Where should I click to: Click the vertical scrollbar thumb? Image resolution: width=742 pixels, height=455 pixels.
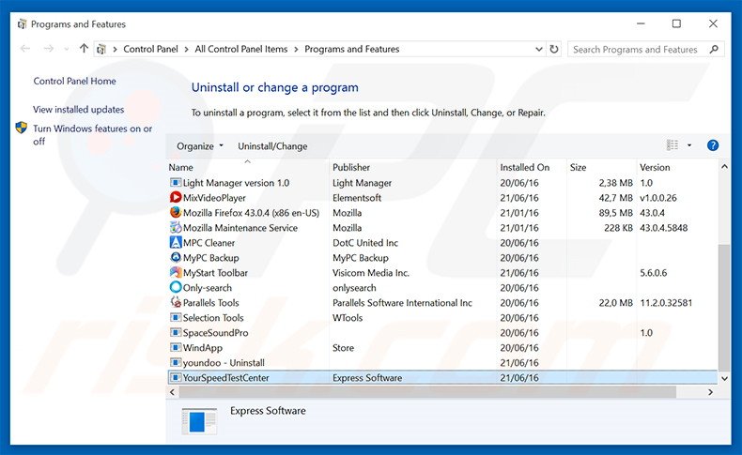pyautogui.click(x=724, y=308)
